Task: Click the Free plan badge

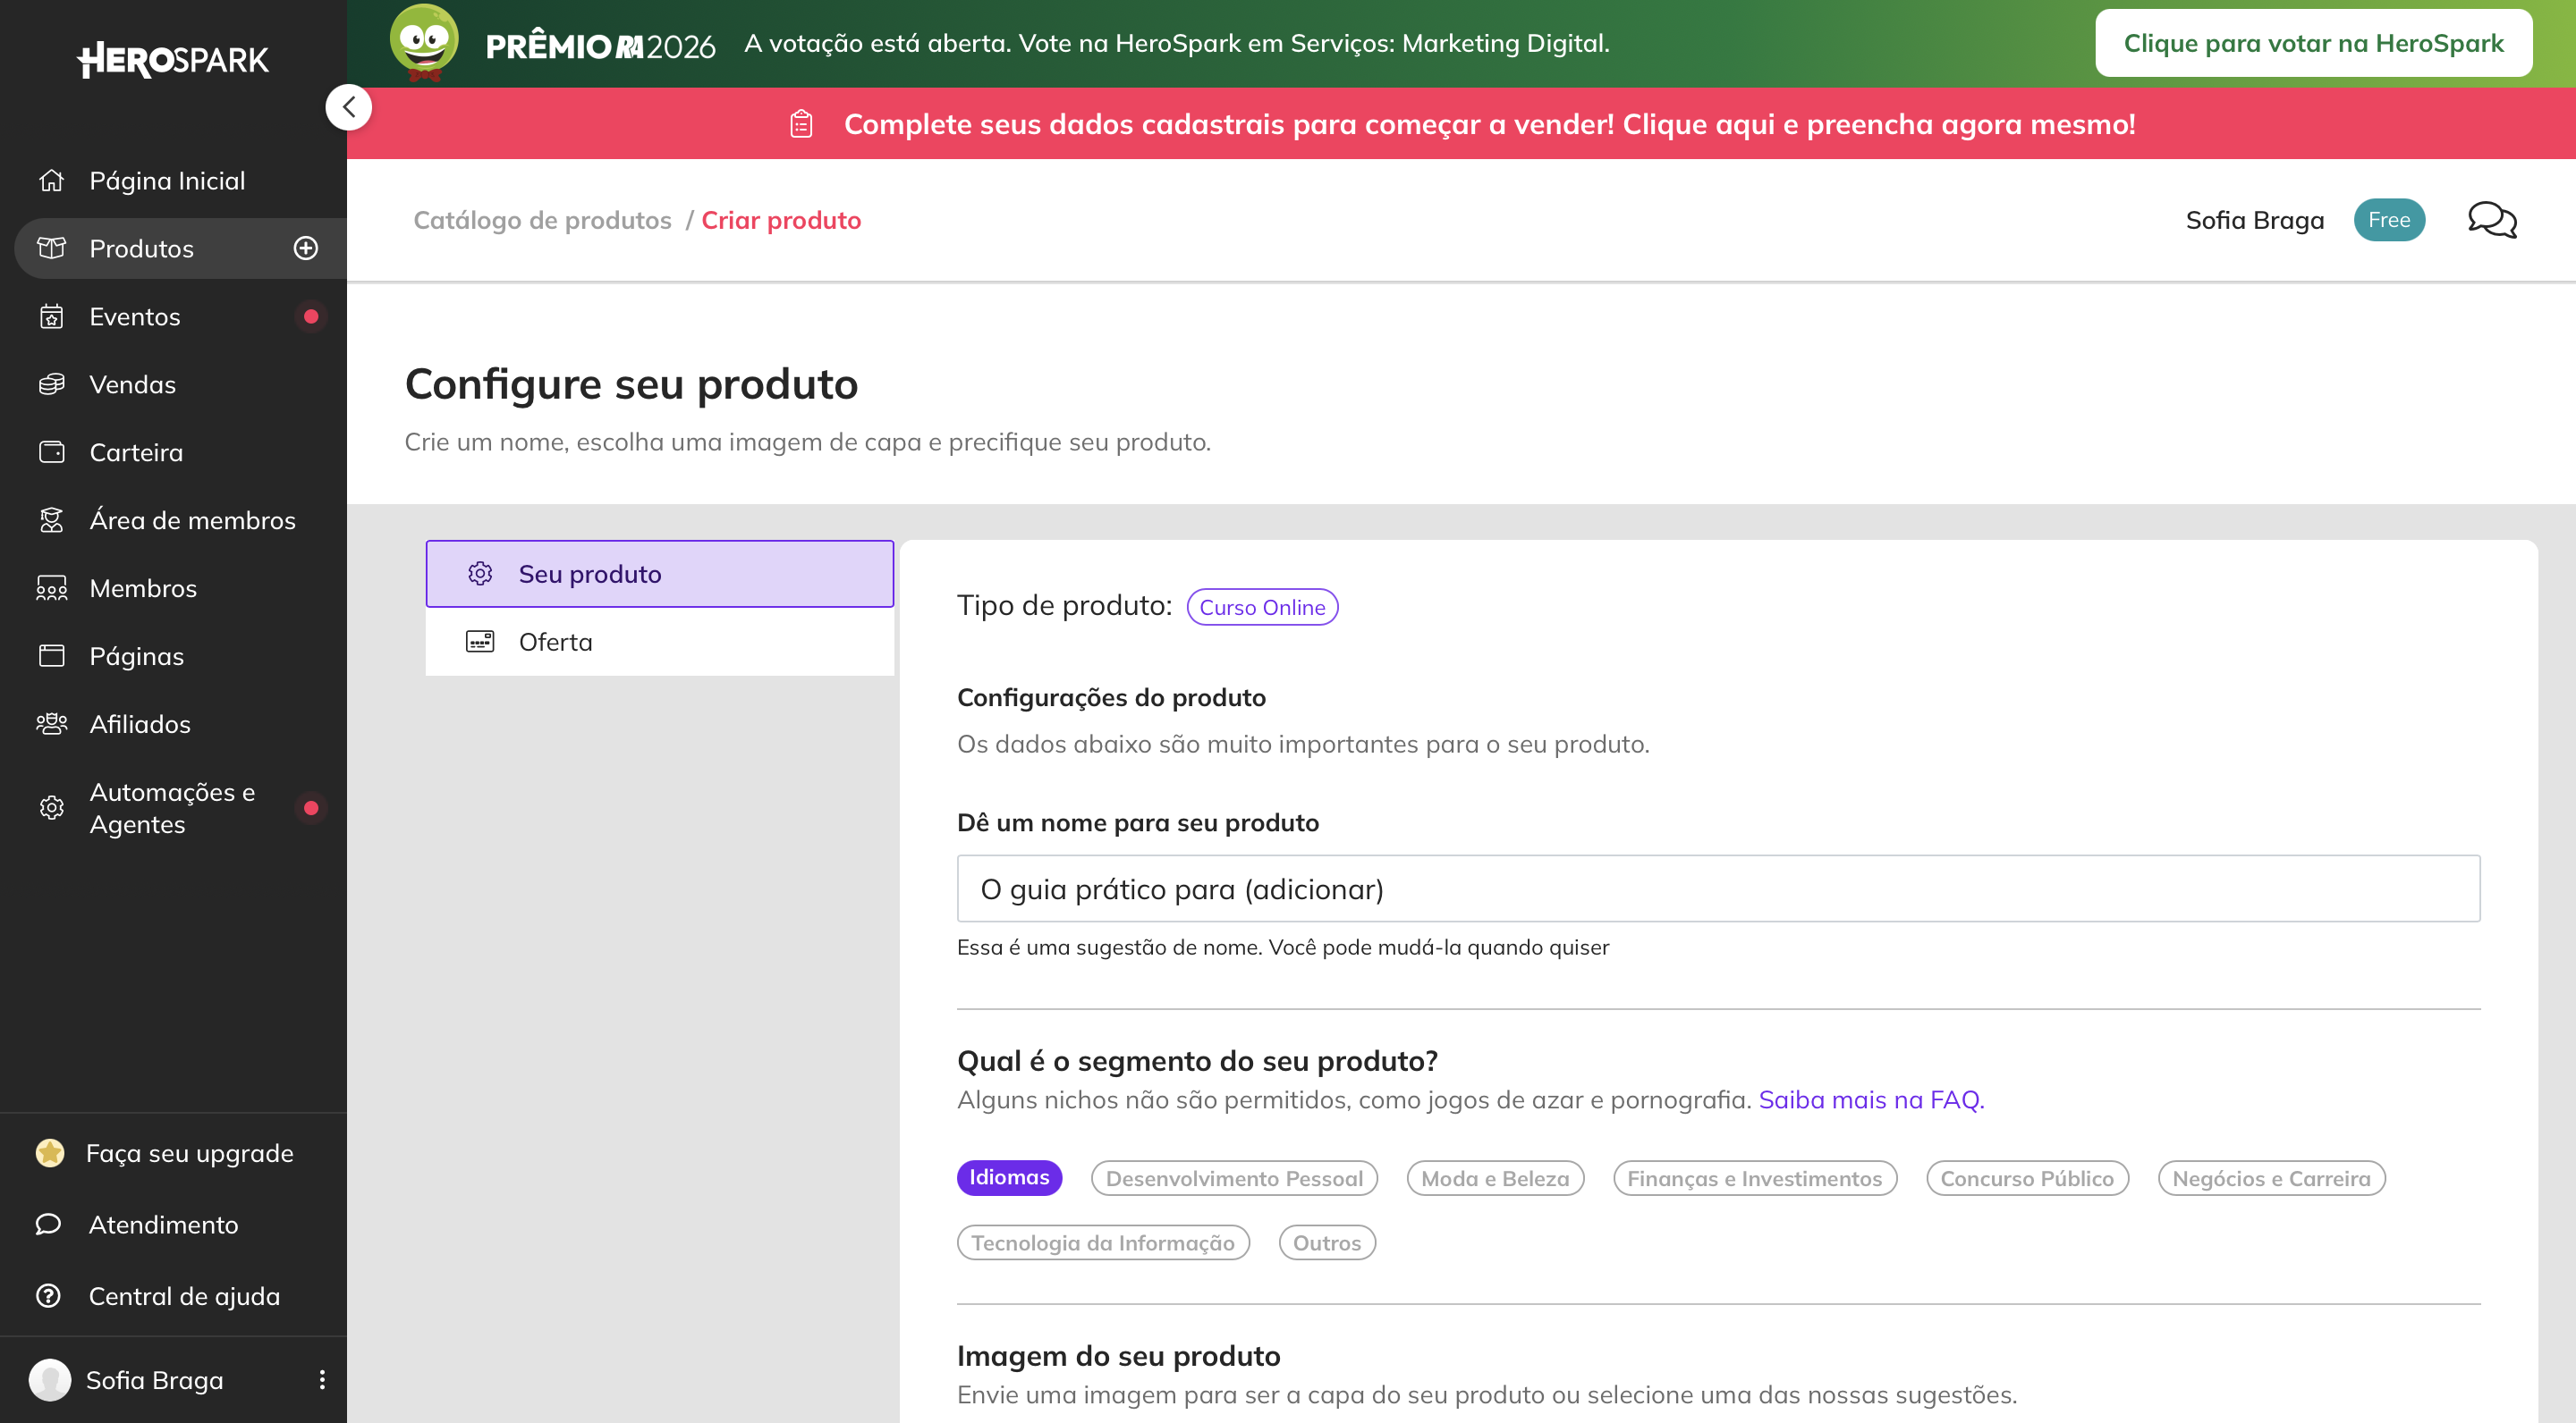Action: 2389,220
